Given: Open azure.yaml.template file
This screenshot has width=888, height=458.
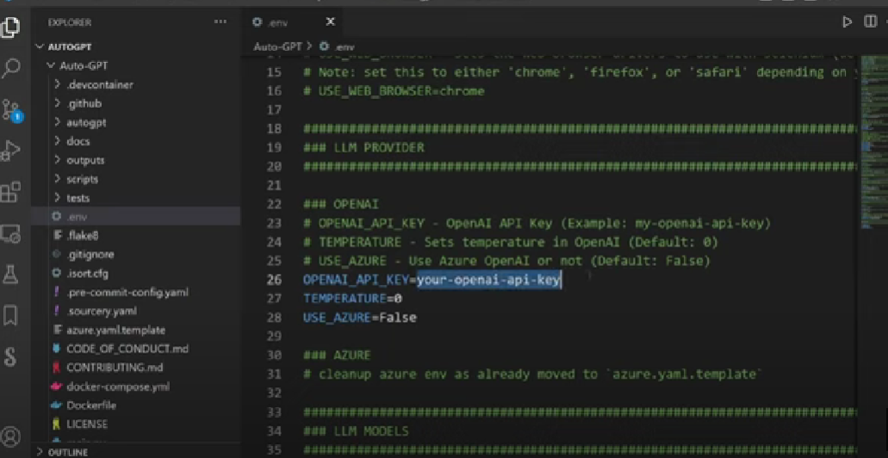Looking at the screenshot, I should tap(115, 330).
